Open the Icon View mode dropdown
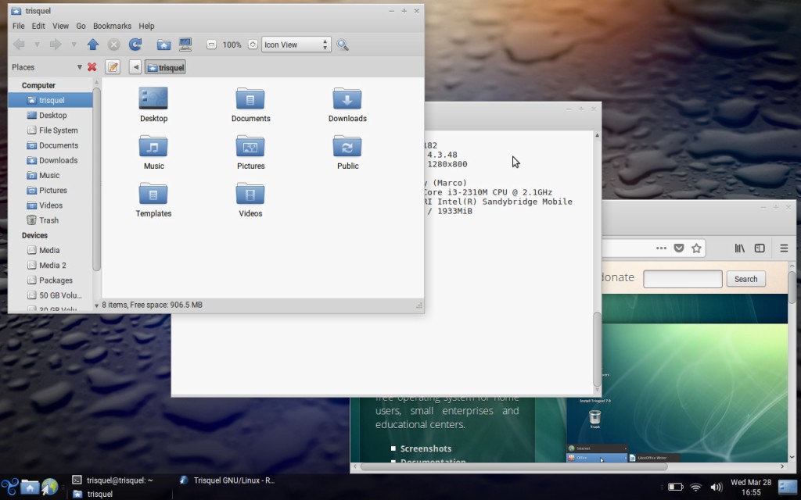 [296, 45]
